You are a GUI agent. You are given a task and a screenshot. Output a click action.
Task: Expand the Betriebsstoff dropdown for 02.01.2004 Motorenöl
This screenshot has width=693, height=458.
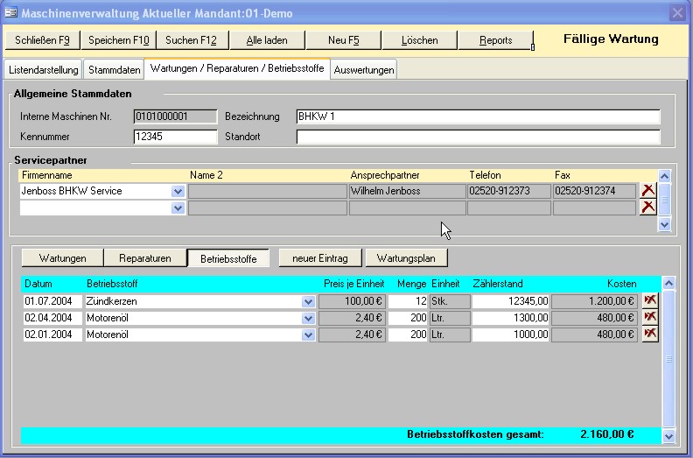308,335
